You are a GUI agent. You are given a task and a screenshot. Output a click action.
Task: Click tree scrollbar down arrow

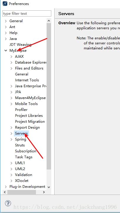click(49, 187)
